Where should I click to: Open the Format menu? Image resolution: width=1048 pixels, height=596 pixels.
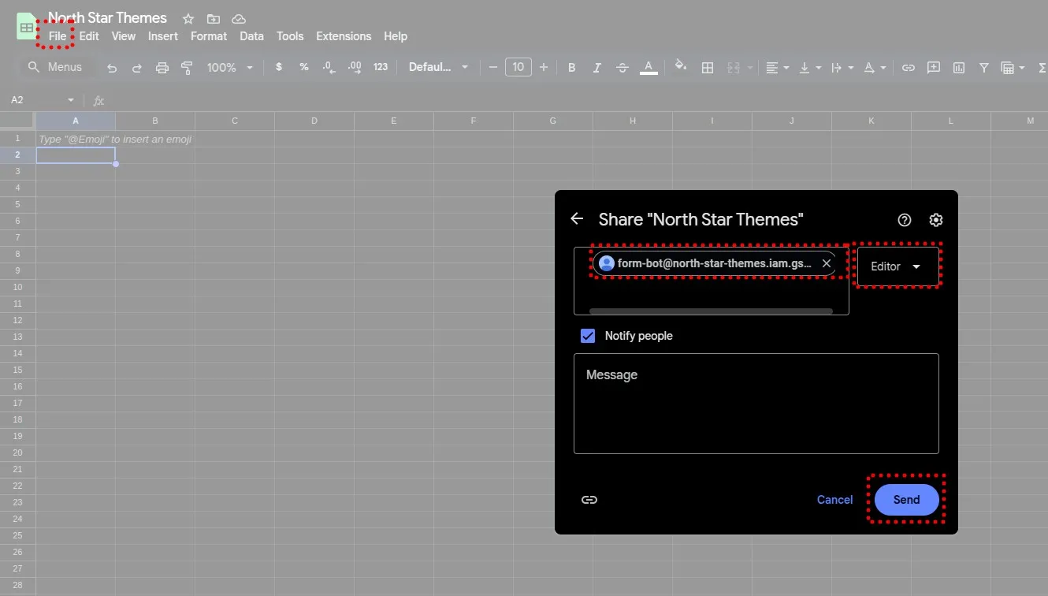[x=209, y=36]
